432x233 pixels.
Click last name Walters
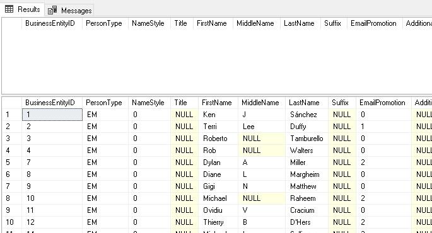click(x=301, y=151)
